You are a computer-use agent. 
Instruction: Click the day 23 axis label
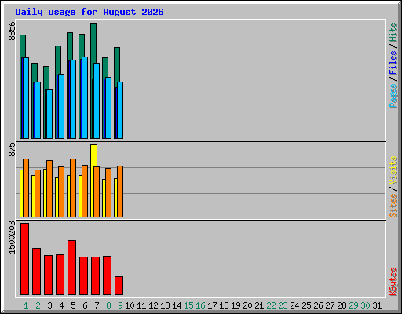[x=283, y=305]
